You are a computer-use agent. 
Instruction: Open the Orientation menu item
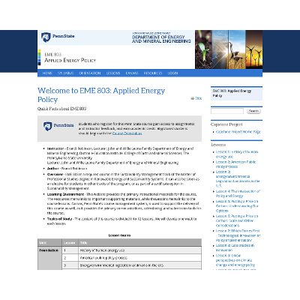coord(90,73)
